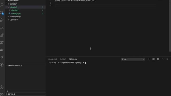
Task: Collapse the top-level djmsbg2 folder chevron
Action: point(8,7)
